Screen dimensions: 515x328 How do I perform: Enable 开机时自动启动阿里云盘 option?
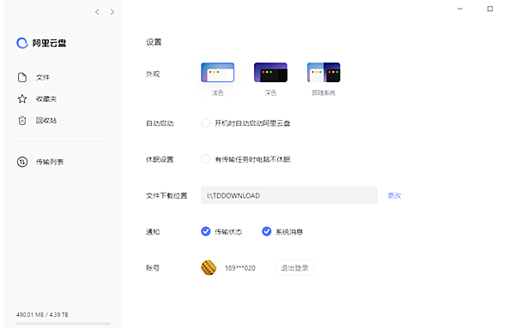(206, 123)
